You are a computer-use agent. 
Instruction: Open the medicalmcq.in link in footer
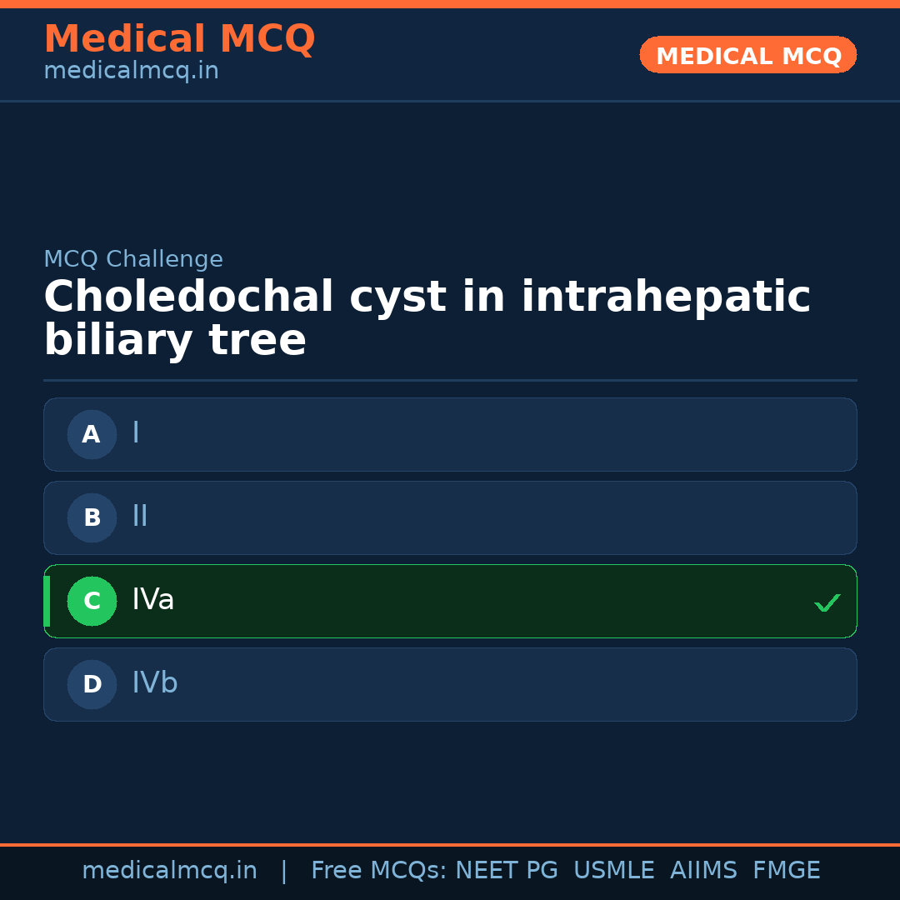(169, 871)
